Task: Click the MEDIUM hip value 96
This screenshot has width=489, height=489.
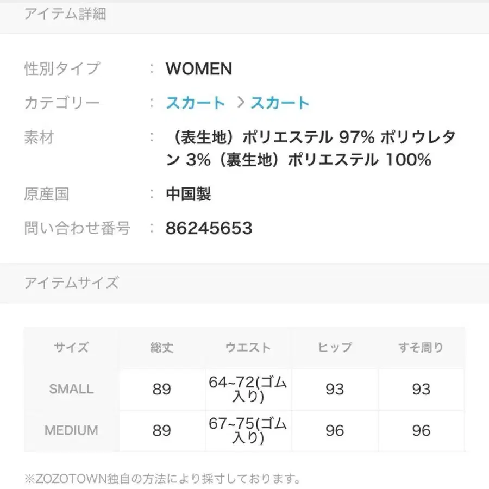Action: [x=335, y=430]
